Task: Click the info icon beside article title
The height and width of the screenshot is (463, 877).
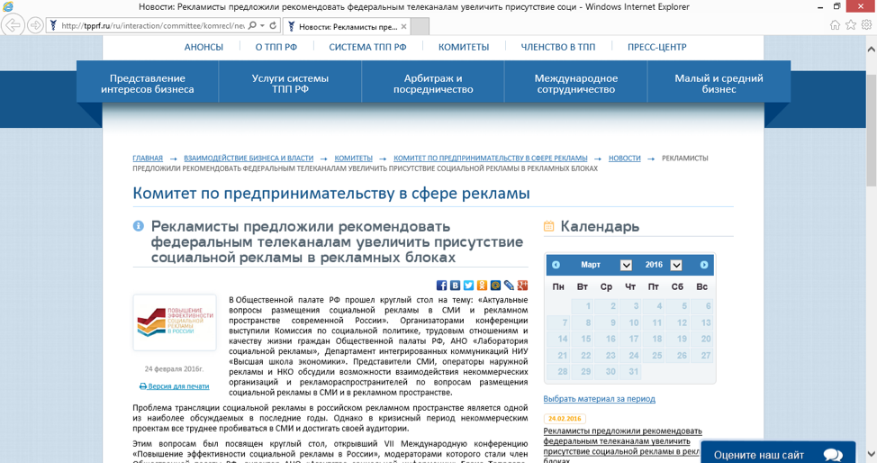Action: pos(138,226)
